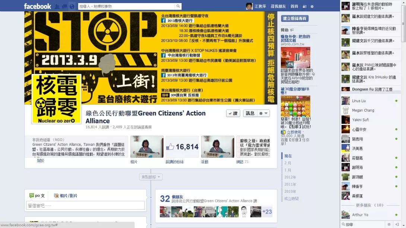Toggle the 讚 like button on the page
The image size is (406, 228).
[233, 113]
